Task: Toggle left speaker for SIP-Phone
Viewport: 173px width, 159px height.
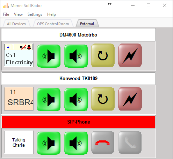Action: coord(49,143)
